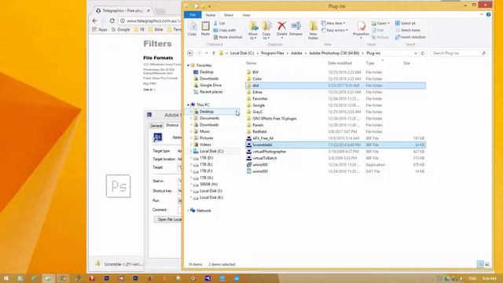This screenshot has height=283, width=503.
Task: Select the Scramble64 file
Action: tap(336, 145)
